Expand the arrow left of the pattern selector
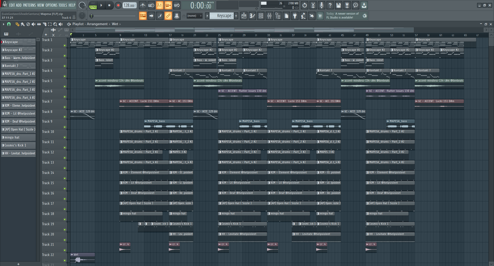 (x=207, y=16)
